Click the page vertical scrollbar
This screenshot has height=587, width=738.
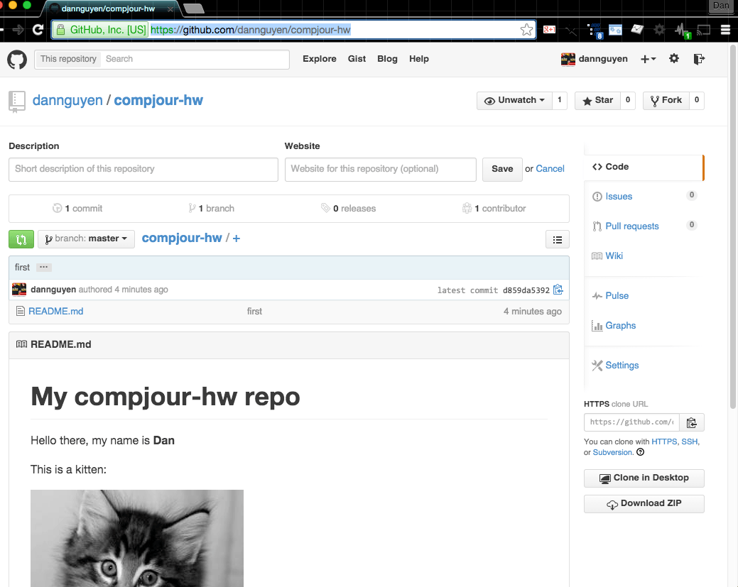click(733, 226)
